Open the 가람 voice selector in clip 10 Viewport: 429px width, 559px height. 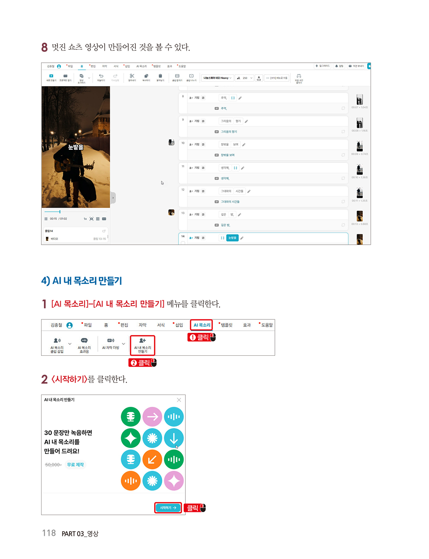tap(195, 145)
